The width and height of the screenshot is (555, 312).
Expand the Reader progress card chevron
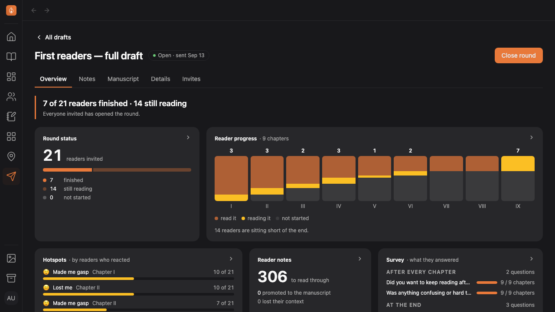point(532,137)
